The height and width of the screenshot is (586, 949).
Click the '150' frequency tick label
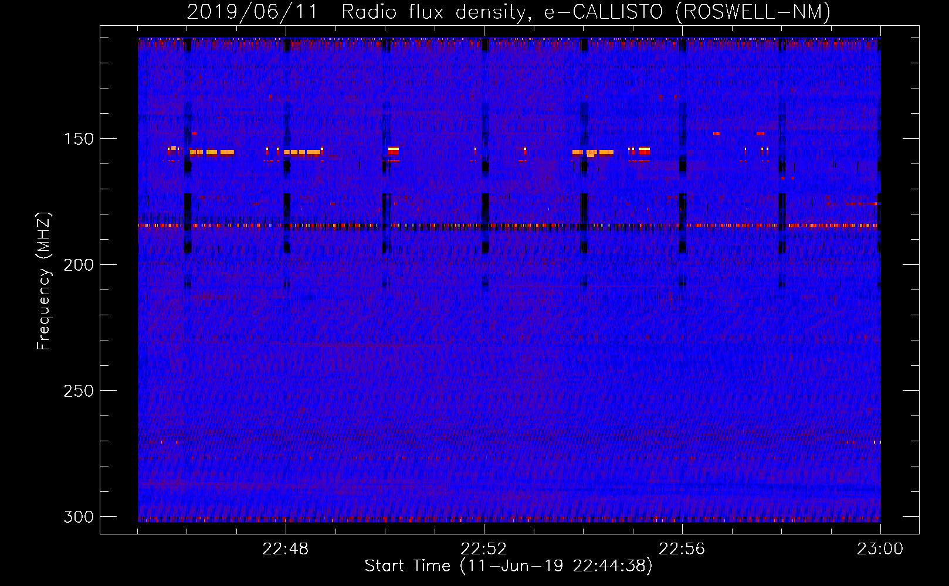79,139
